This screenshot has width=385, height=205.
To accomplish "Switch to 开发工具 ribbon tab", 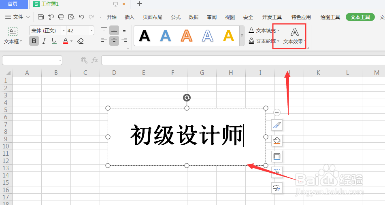I will click(272, 17).
